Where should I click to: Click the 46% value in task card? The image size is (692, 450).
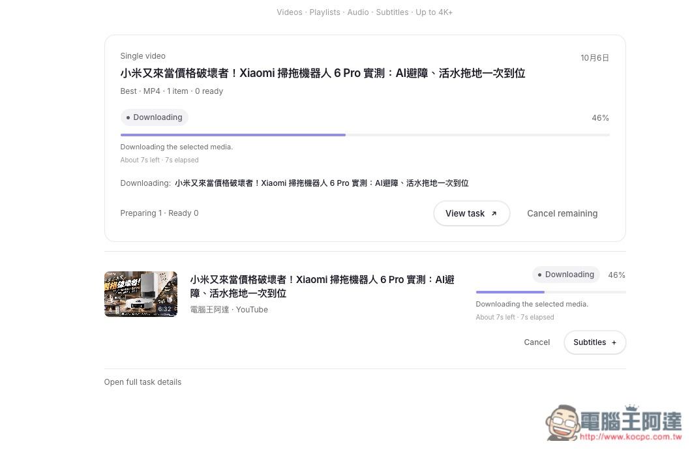pos(600,118)
